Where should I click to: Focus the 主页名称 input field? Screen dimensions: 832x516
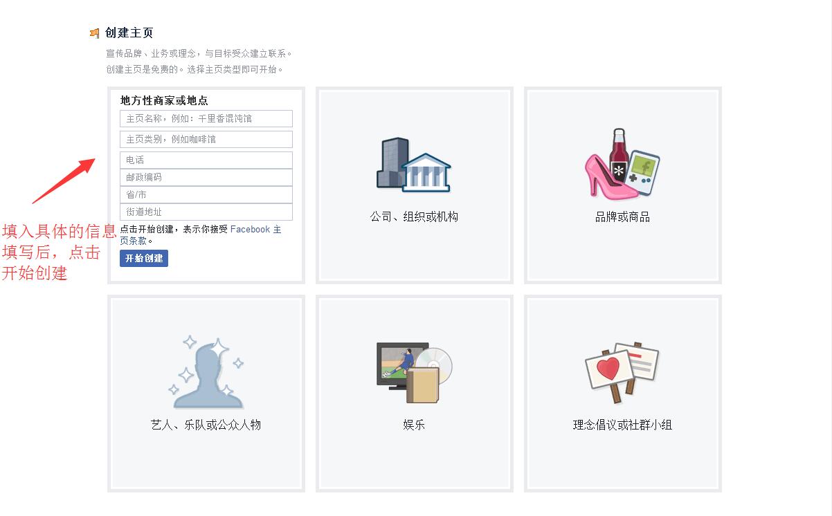coord(206,118)
